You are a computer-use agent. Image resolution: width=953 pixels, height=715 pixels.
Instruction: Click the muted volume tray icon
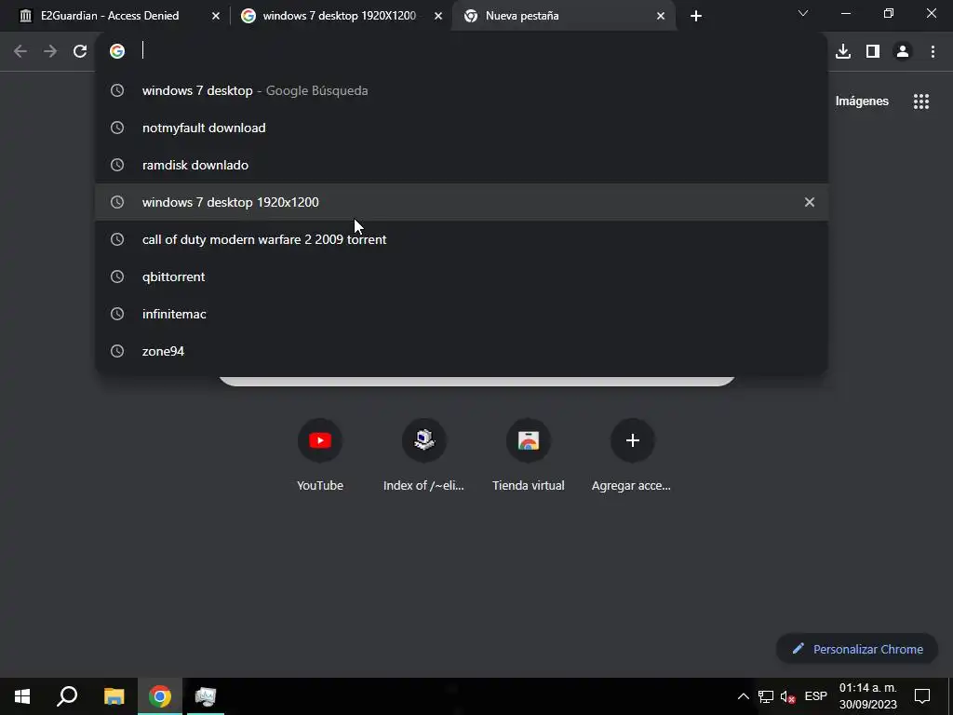[x=788, y=696]
